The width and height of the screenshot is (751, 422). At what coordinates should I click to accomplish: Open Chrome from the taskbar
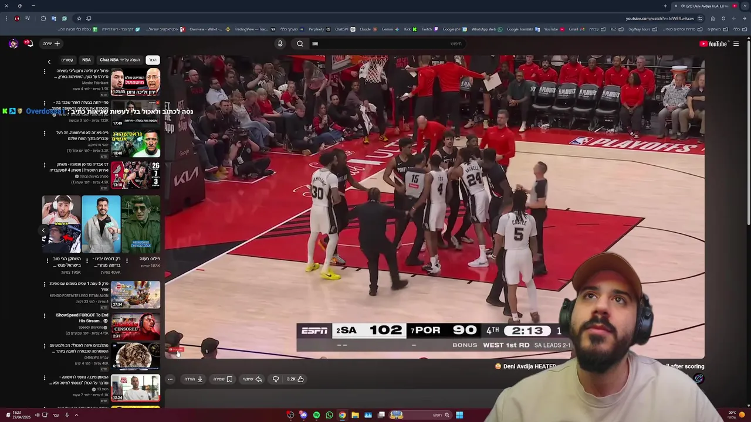[x=342, y=415]
